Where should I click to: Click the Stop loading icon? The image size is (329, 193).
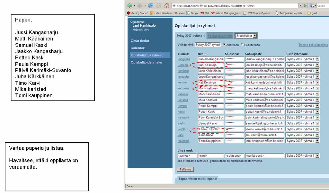point(159,6)
